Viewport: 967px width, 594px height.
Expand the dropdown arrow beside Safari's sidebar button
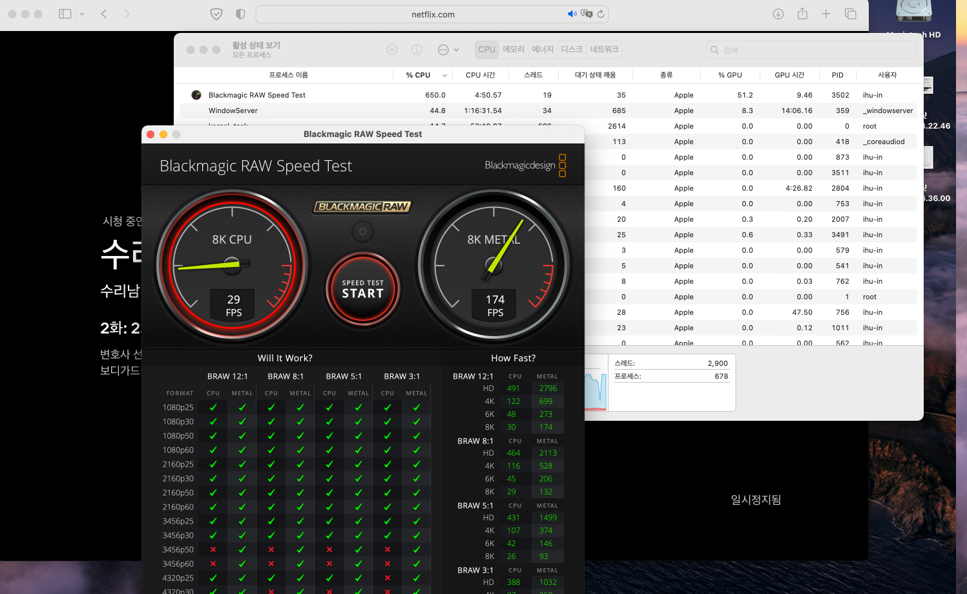click(82, 14)
